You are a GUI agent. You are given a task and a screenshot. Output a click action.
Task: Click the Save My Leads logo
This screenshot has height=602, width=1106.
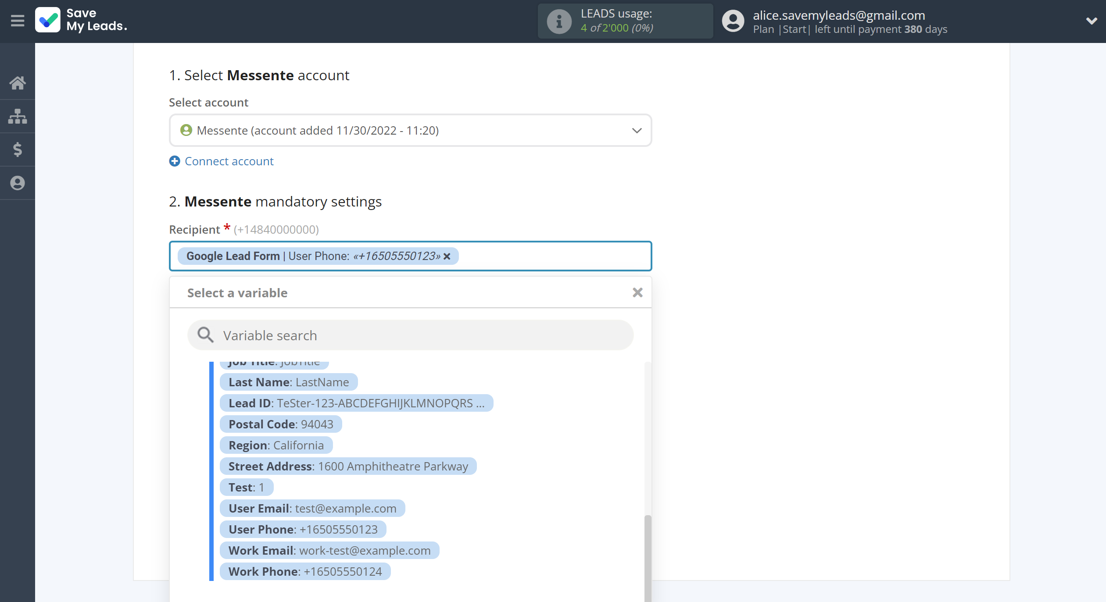click(x=82, y=20)
